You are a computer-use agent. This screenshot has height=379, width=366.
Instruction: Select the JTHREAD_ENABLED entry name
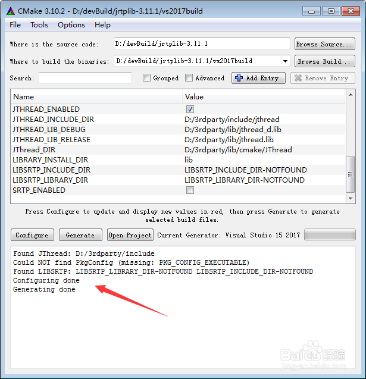click(46, 109)
